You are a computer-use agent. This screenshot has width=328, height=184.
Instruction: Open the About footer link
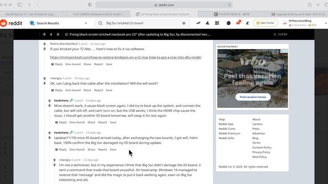coord(256,120)
